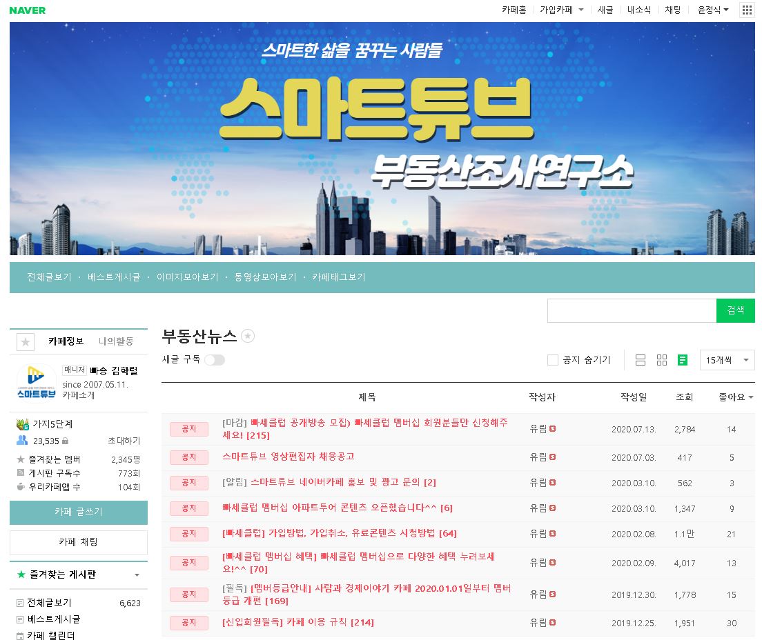This screenshot has height=640, width=762.
Task: Select 카페태그보기 in teal menu bar
Action: 339,277
